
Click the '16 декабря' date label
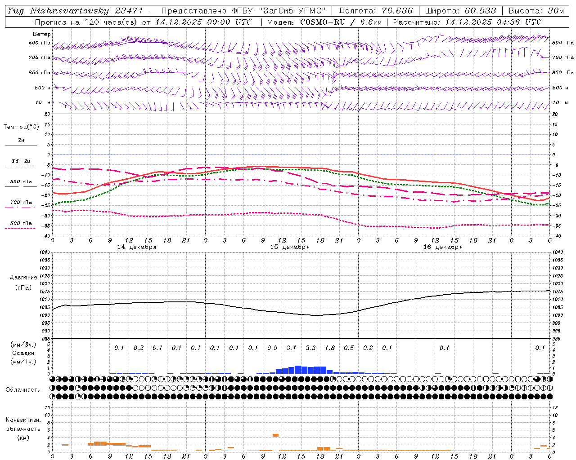coord(443,247)
